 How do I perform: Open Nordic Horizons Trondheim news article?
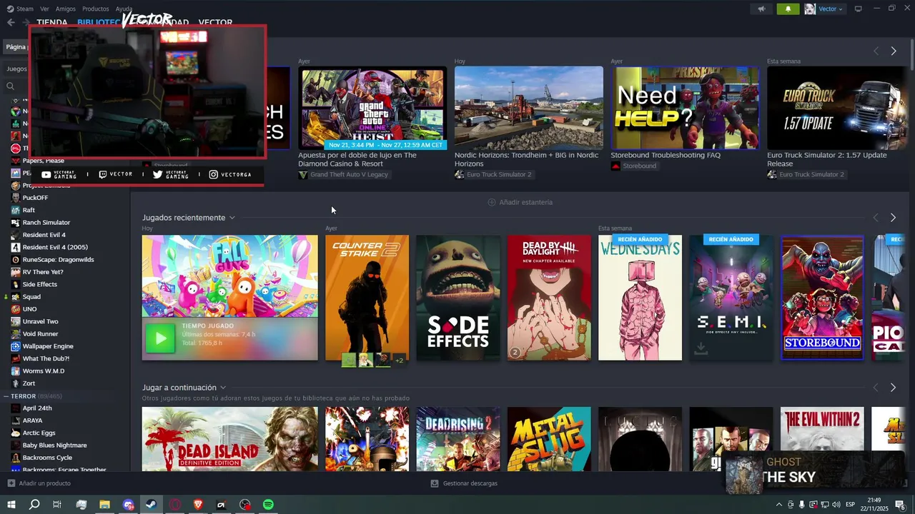pos(528,108)
